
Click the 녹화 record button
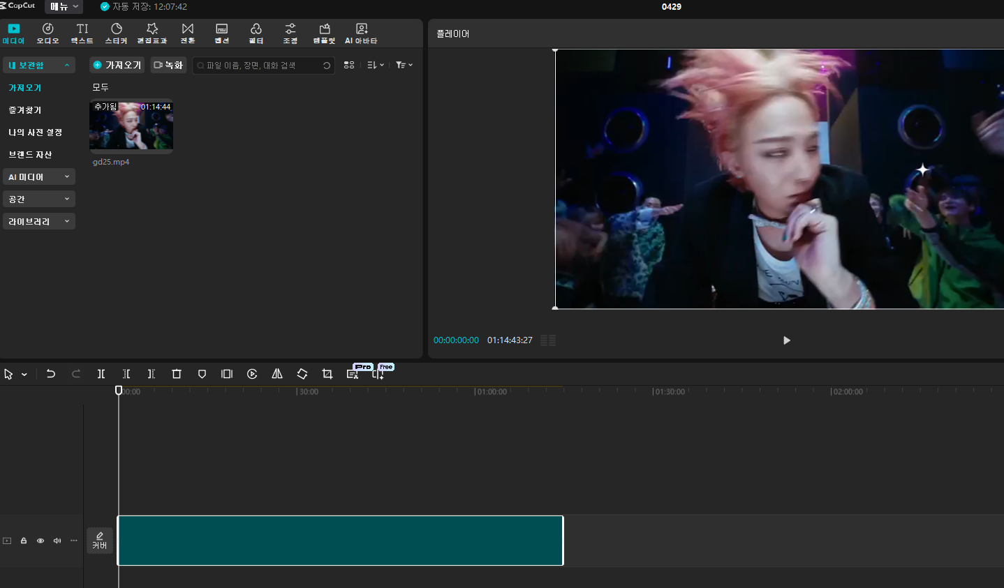tap(168, 65)
